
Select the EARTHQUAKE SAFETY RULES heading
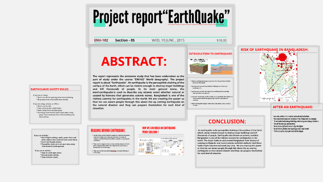click(50, 89)
